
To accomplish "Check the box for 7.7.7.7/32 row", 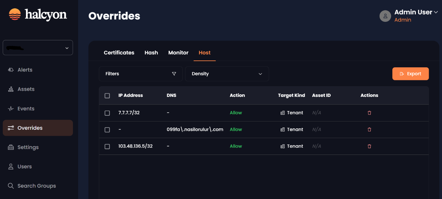I will [107, 113].
